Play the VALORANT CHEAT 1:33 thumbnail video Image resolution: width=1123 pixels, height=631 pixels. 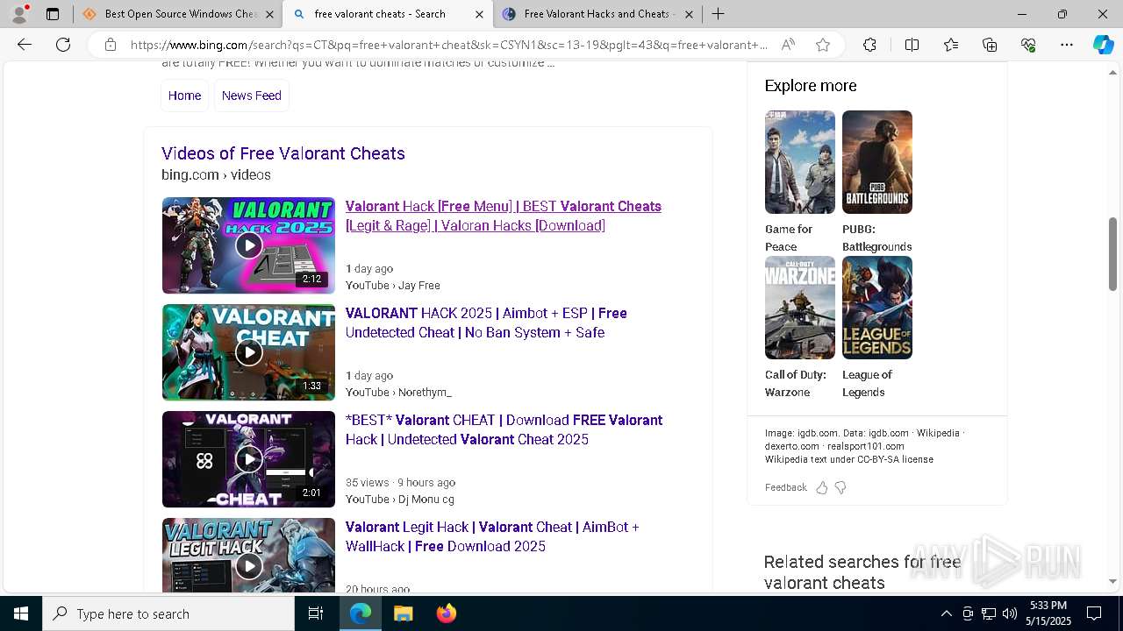248,352
